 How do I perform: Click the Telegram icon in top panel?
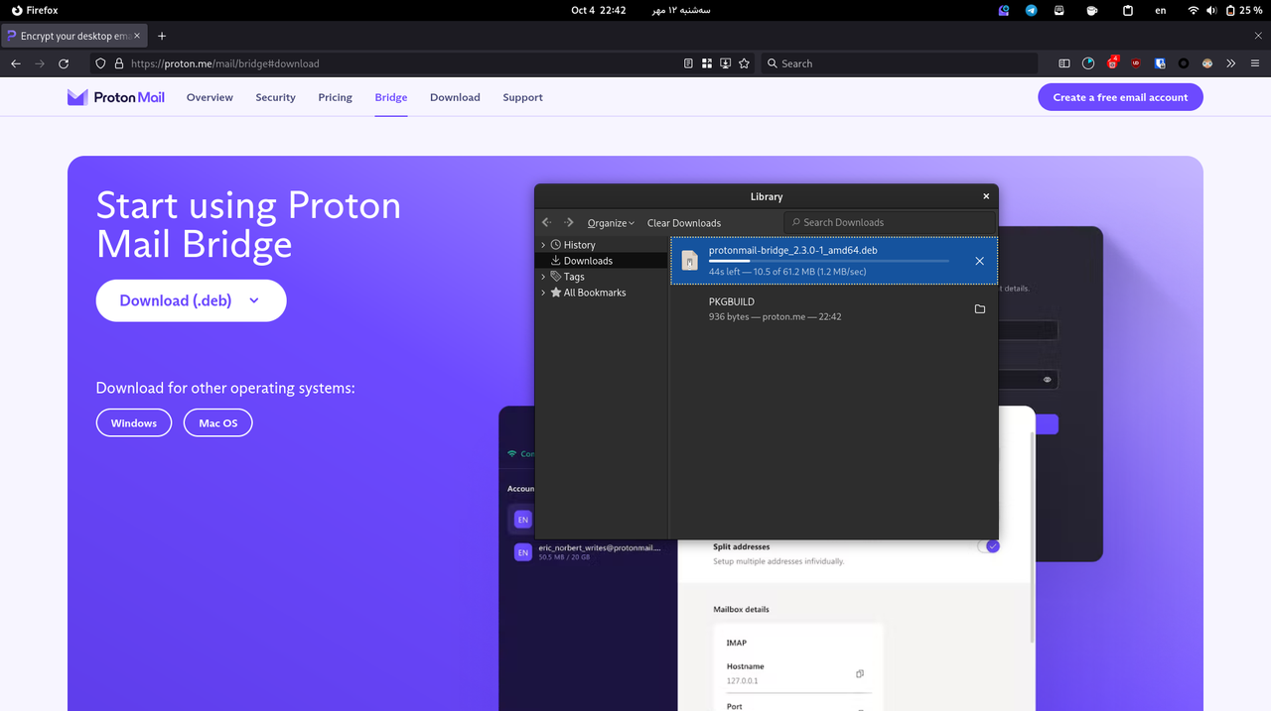point(1032,10)
